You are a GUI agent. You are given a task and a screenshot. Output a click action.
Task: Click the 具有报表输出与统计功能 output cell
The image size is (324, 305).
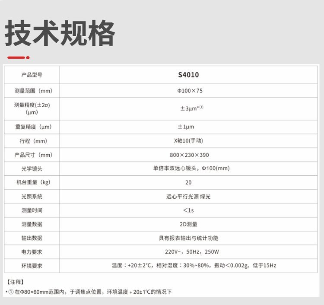(188, 238)
